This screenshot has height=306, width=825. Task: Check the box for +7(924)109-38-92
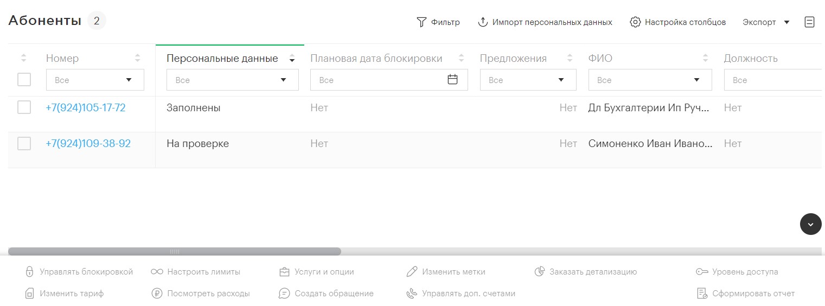pos(24,143)
